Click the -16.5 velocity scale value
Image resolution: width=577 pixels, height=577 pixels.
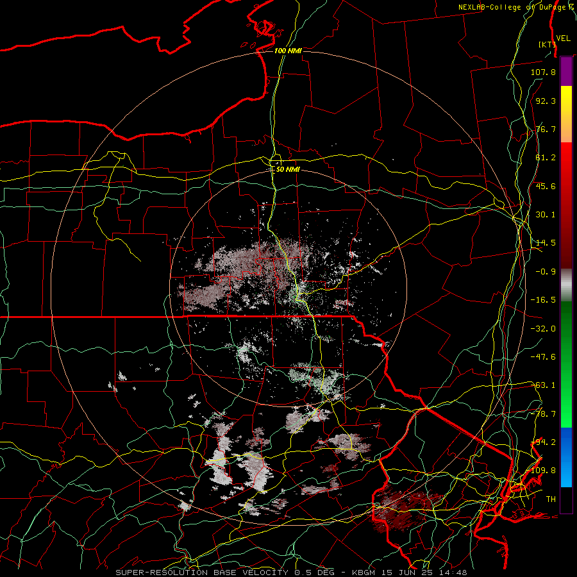[543, 300]
